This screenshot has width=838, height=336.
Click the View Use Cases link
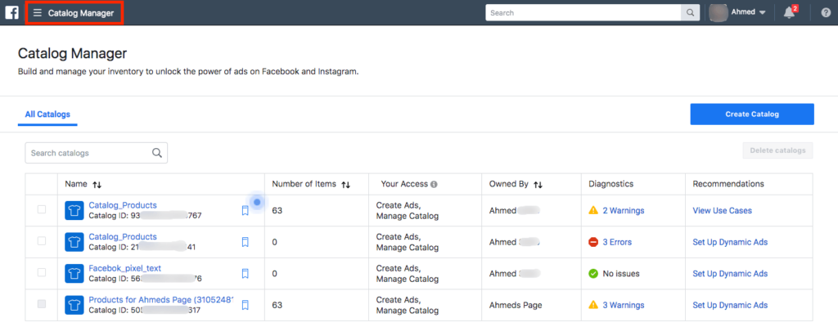pos(722,210)
